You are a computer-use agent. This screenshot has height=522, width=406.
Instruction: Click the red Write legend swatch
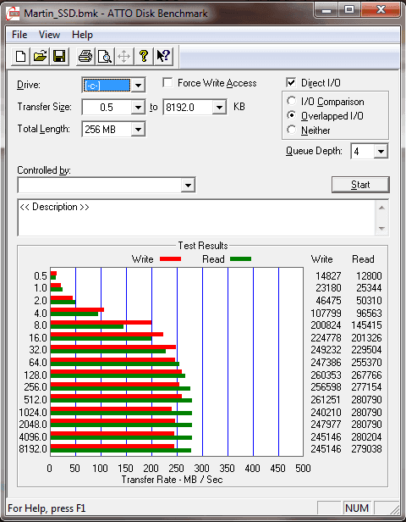coord(171,259)
